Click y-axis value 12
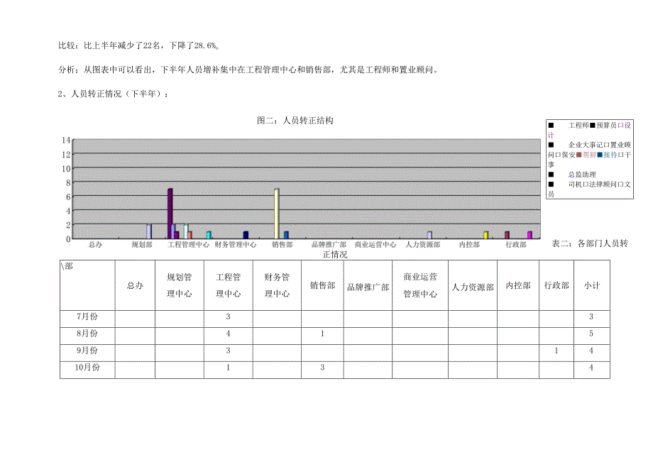 coord(66,155)
